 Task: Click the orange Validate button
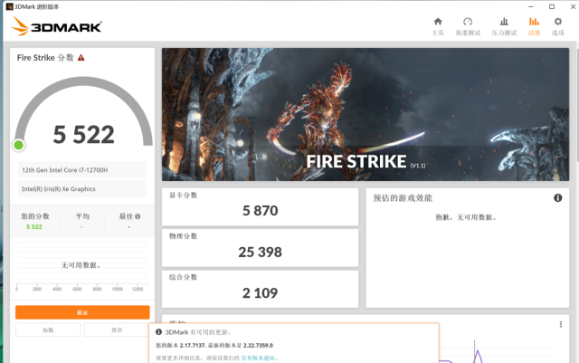pyautogui.click(x=82, y=312)
